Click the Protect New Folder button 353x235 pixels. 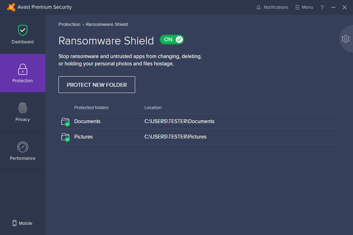coord(97,85)
